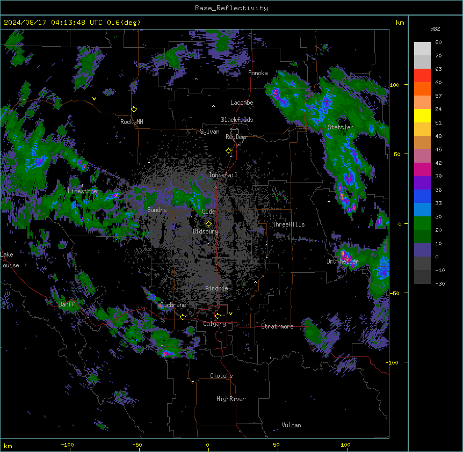Select the Lacombe city label
463x452 pixels.
pos(242,103)
